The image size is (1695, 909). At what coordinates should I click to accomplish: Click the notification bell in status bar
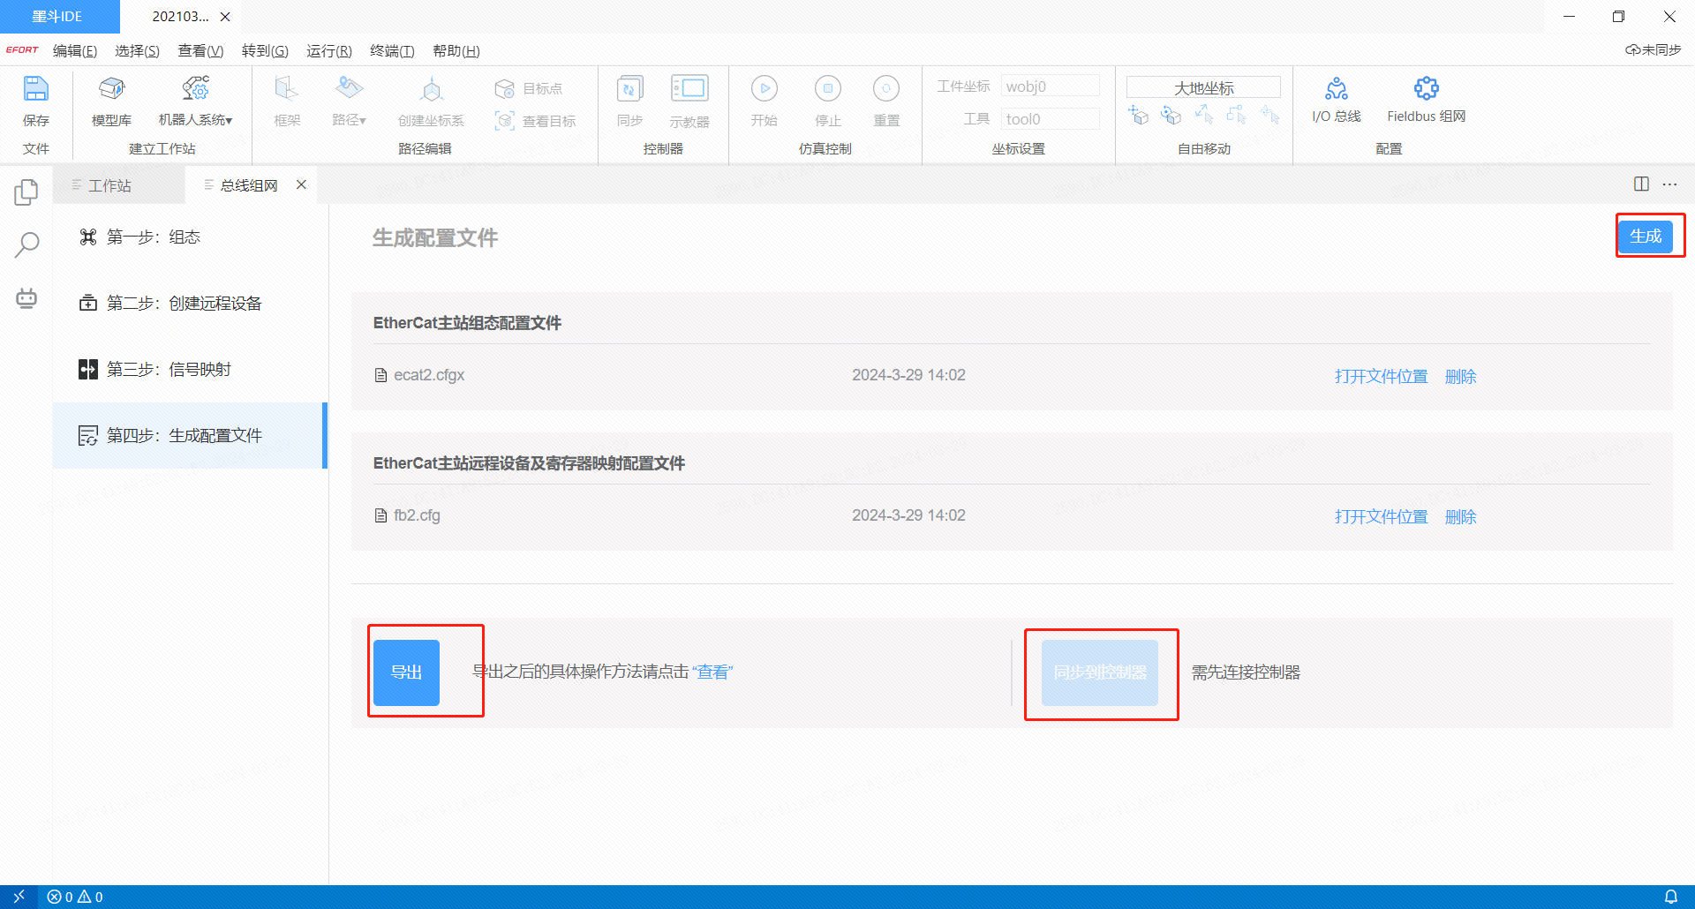click(1670, 897)
